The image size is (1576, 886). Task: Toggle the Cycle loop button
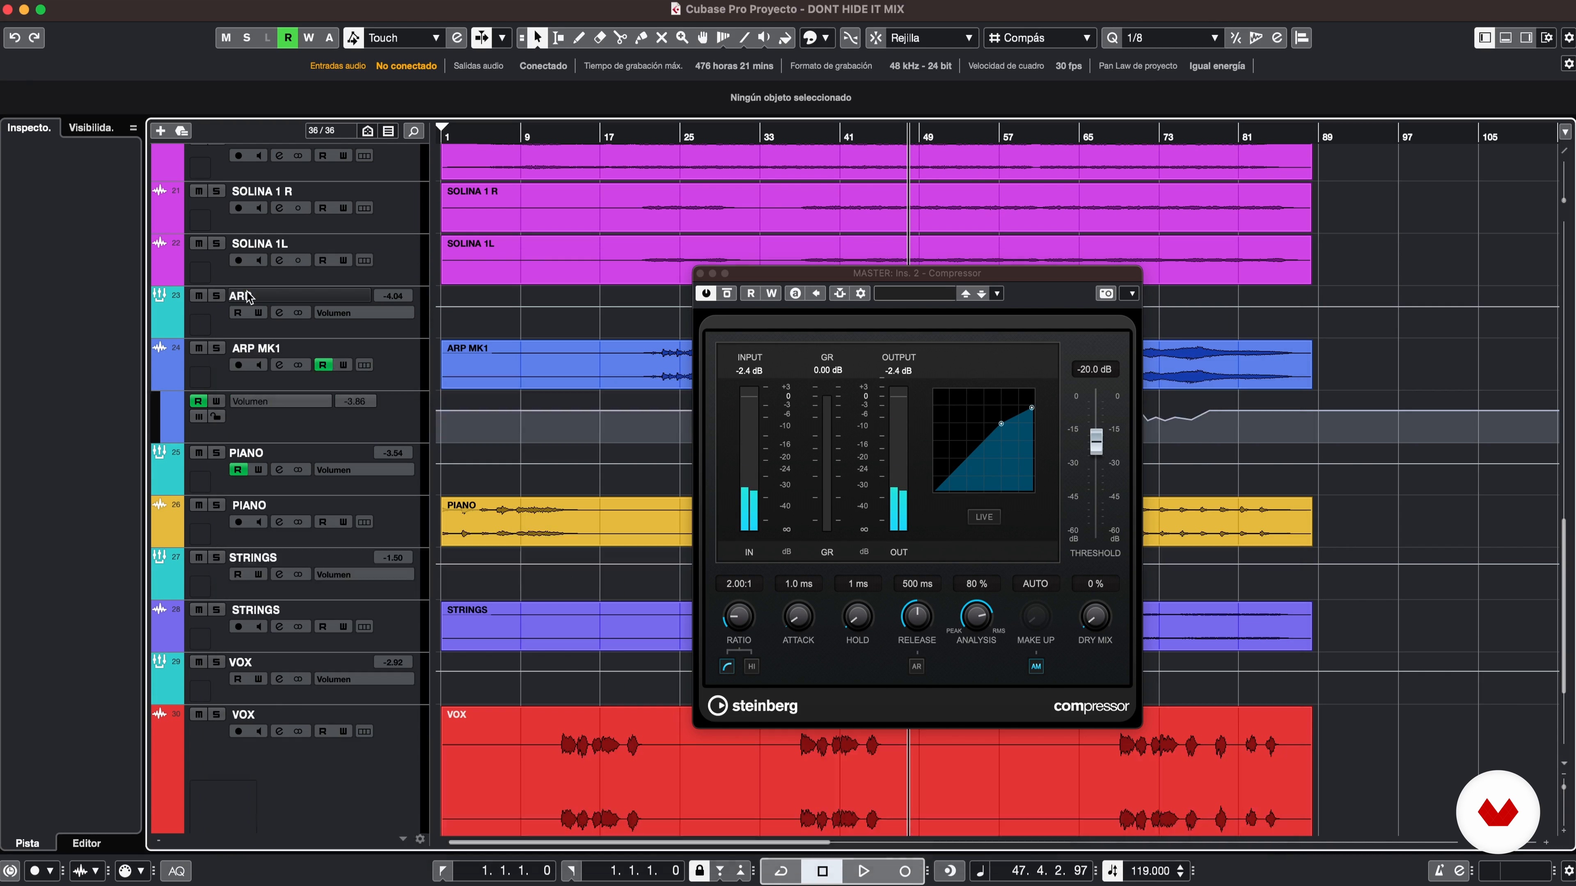(781, 871)
